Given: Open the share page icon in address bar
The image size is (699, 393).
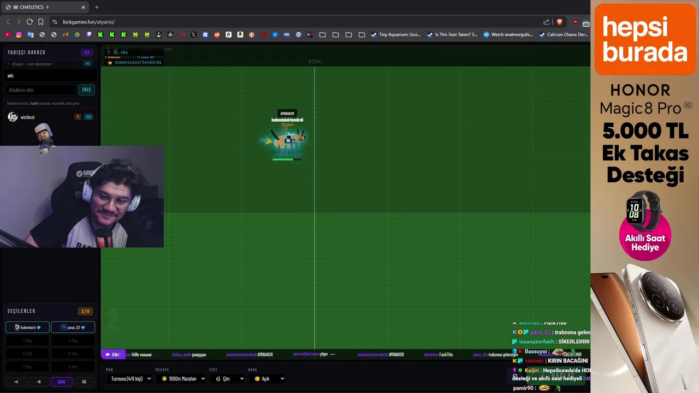Looking at the screenshot, I should 546,22.
